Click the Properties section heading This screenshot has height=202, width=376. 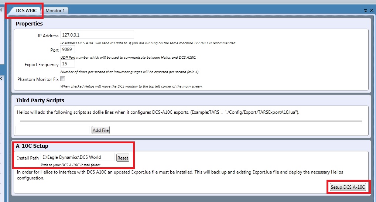[x=29, y=24]
